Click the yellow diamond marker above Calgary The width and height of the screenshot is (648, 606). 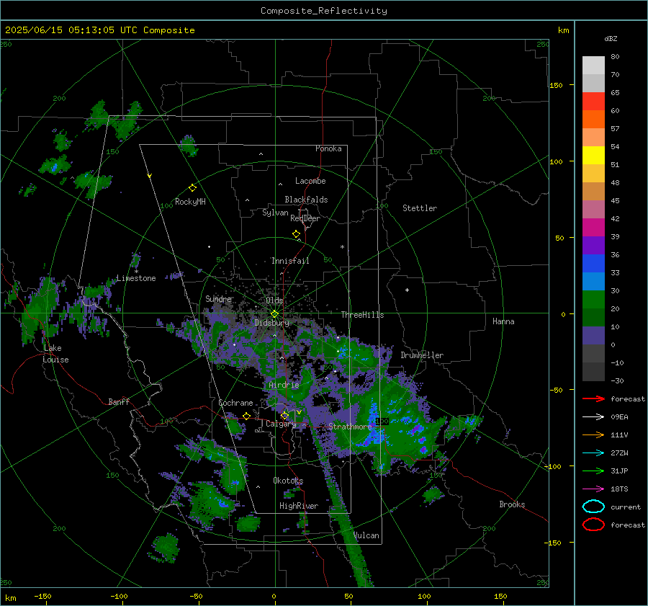[x=284, y=415]
